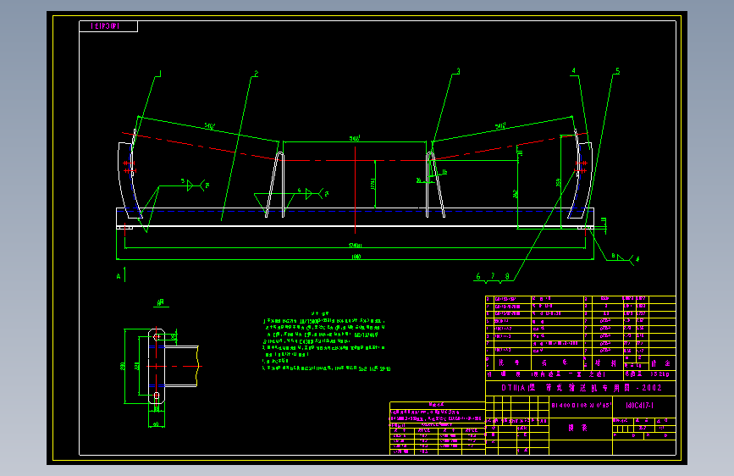
Task: Select the title line ending in 2002
Action: (x=582, y=388)
